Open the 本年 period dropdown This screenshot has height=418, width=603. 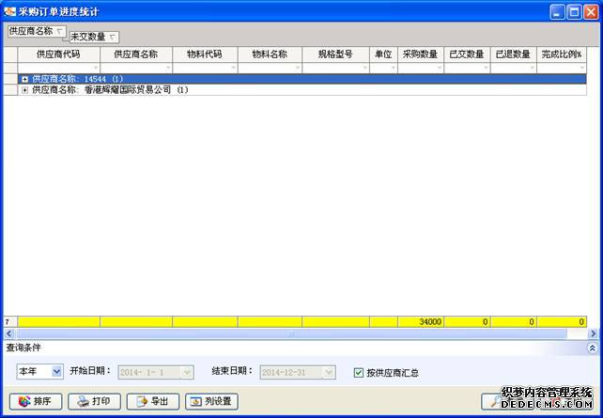click(x=56, y=372)
